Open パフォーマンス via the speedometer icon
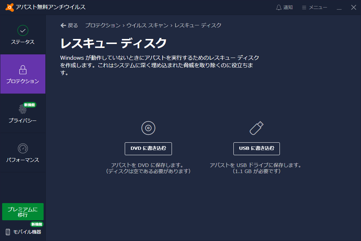 (23, 148)
